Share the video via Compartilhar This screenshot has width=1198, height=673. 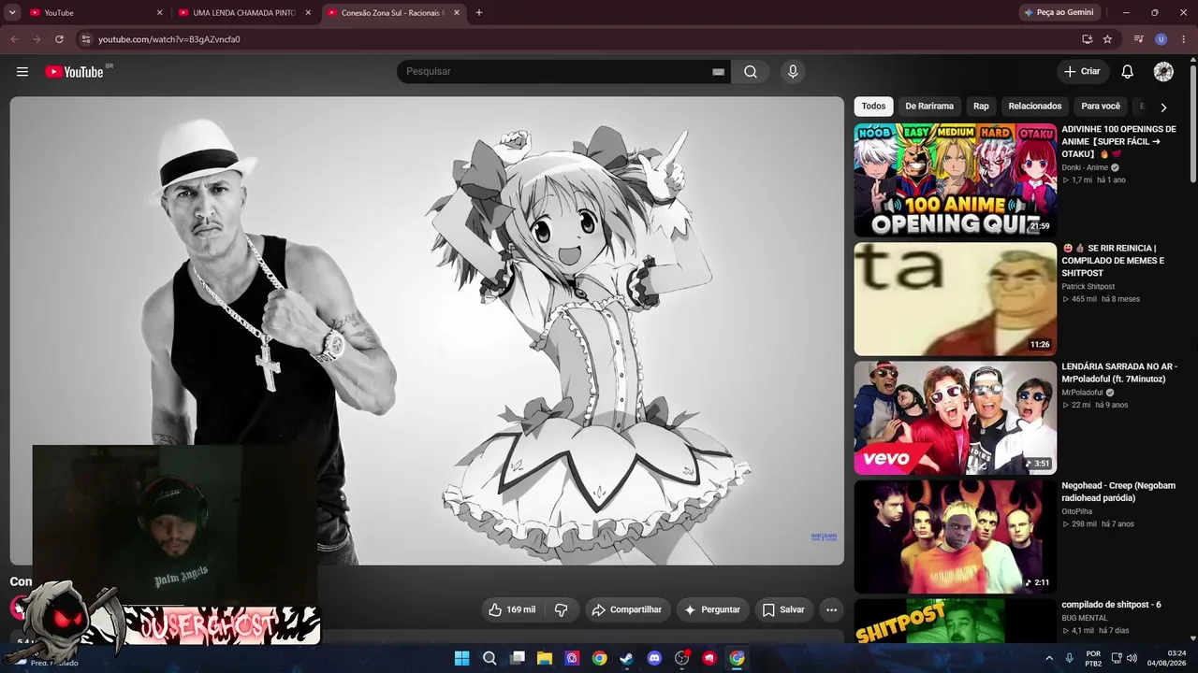[x=628, y=609]
